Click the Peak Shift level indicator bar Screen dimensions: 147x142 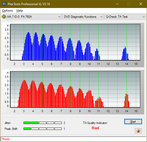coord(43,129)
